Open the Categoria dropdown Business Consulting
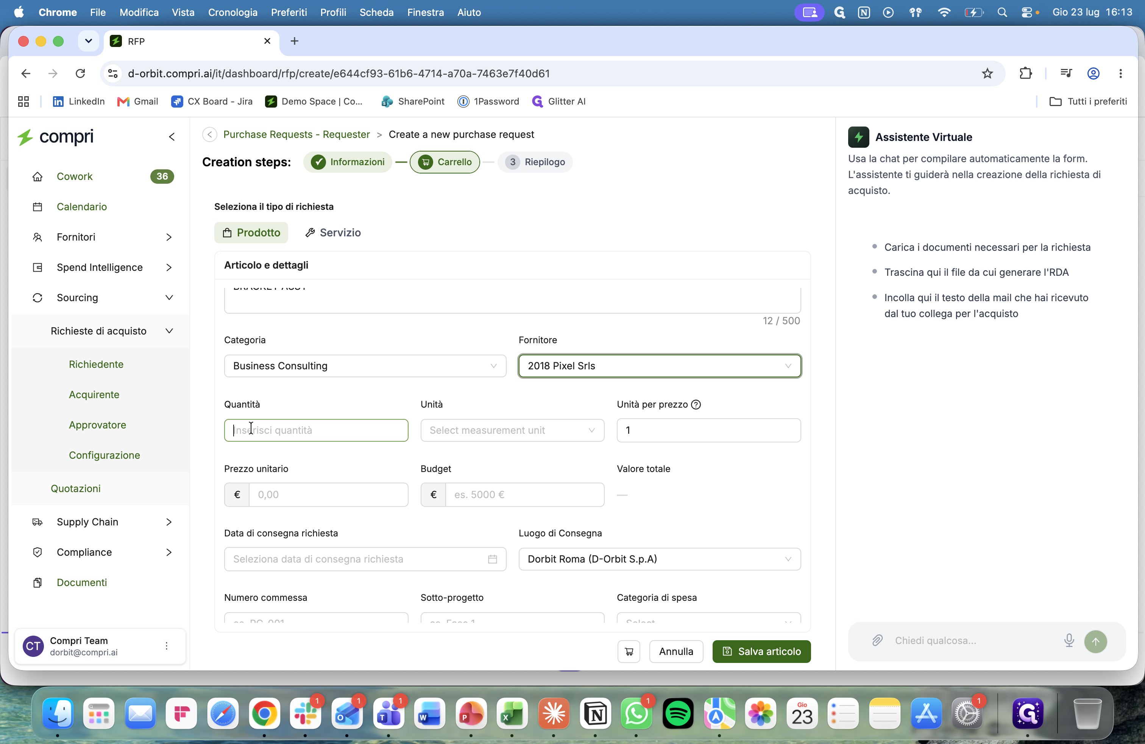The width and height of the screenshot is (1145, 744). click(365, 366)
